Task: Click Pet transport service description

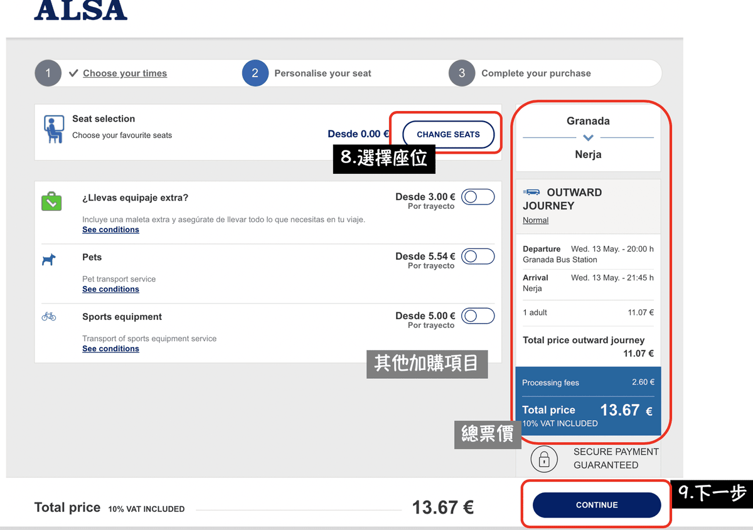Action: point(119,279)
